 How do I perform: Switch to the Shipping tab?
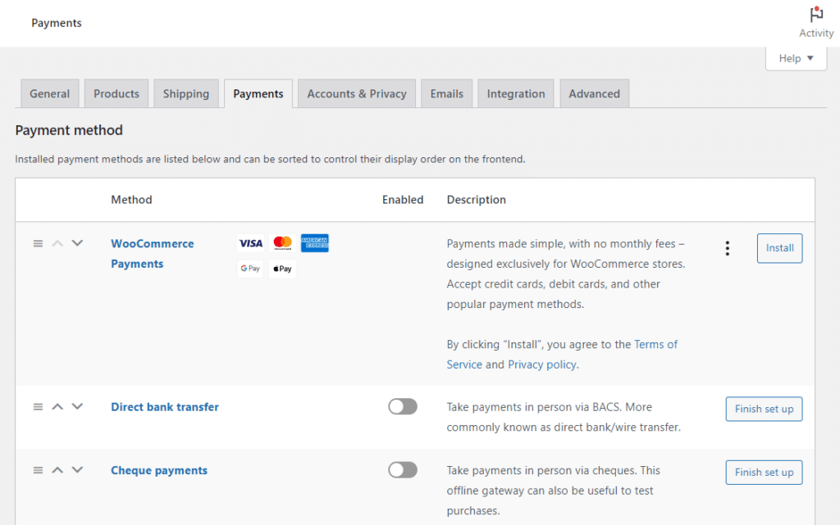point(185,93)
